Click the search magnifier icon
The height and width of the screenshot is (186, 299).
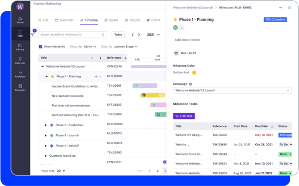(103, 35)
